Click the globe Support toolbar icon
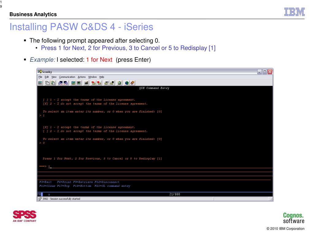This screenshot has width=314, height=236. click(127, 83)
